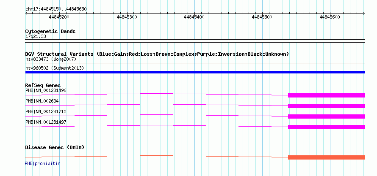The image size is (377, 176).
Task: Click the 17q21.33 cytogenetic band bar
Action: click(195, 41)
